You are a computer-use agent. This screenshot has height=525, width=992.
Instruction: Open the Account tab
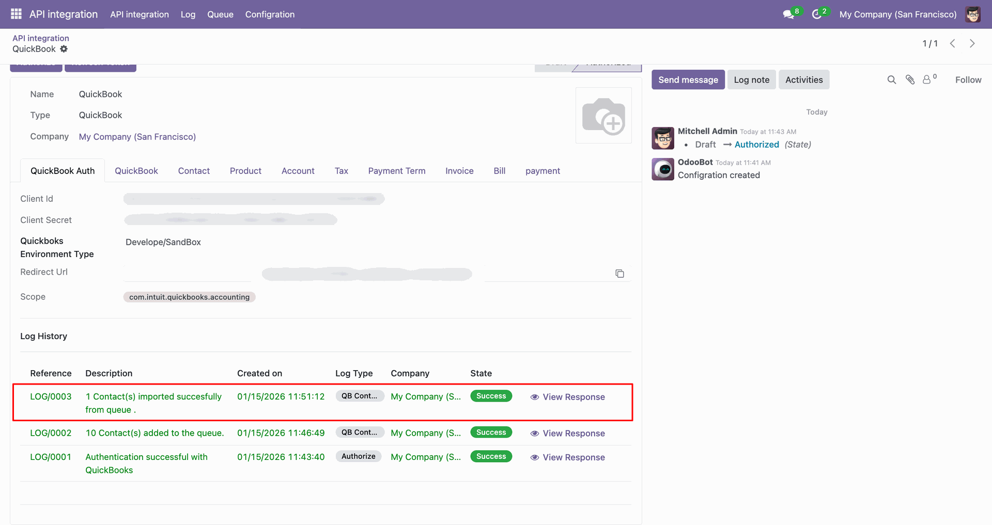[298, 171]
